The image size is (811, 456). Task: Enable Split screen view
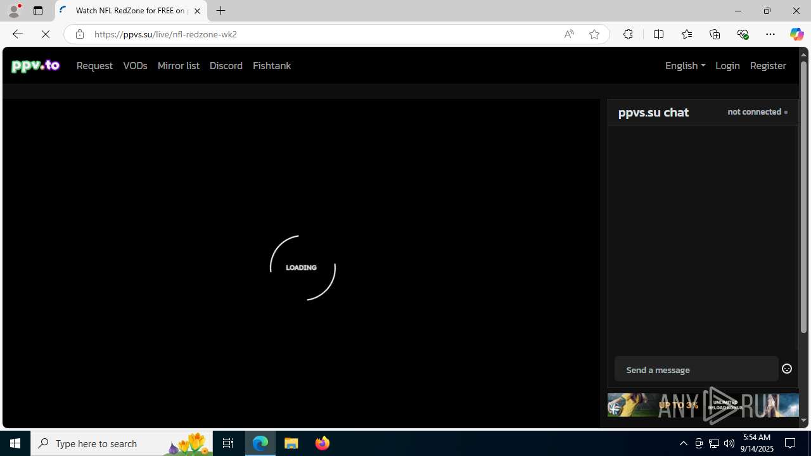[658, 34]
